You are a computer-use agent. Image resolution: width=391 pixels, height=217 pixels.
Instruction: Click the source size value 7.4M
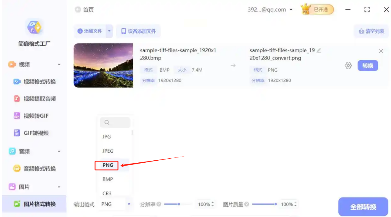click(197, 70)
